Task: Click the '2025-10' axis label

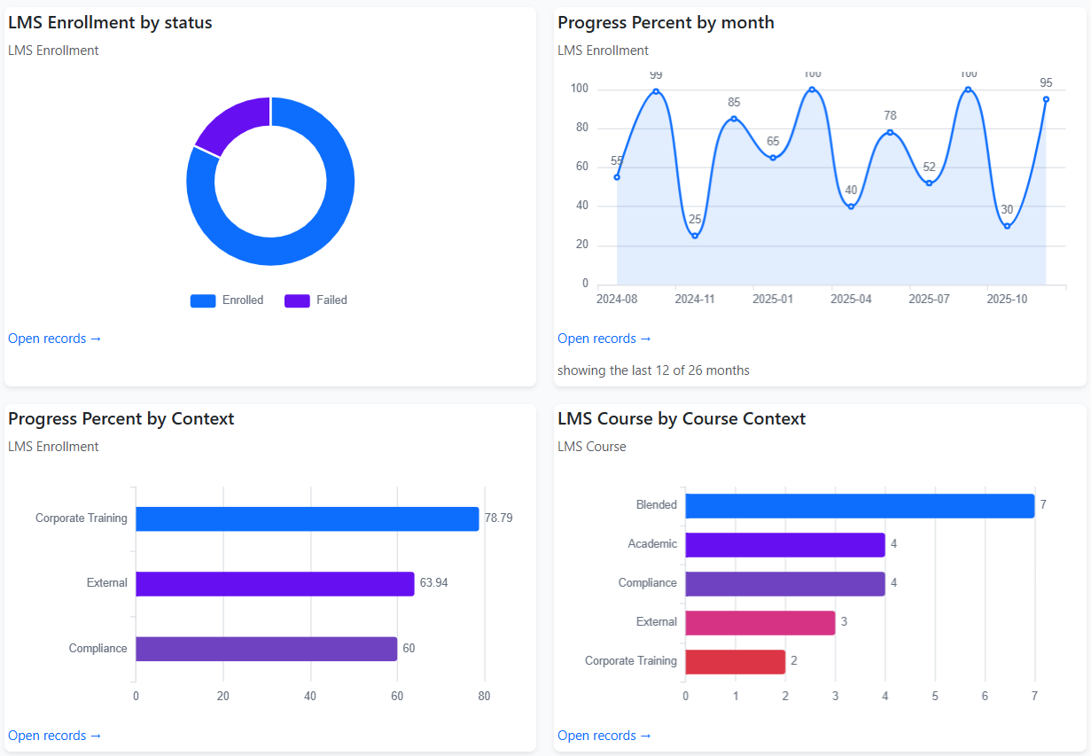Action: coord(1007,300)
